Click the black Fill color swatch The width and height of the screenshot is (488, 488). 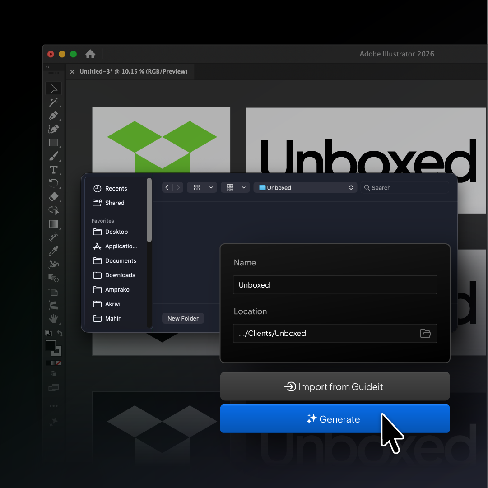point(51,345)
